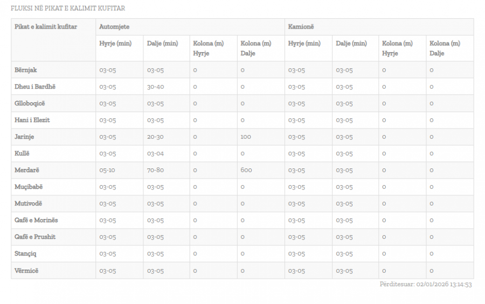Click the Hani i Elezit row name

click(x=32, y=120)
